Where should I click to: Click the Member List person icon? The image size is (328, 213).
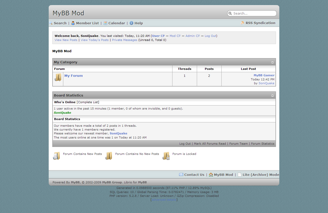73,23
